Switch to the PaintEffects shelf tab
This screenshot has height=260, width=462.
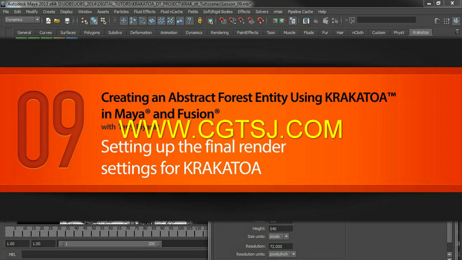pyautogui.click(x=248, y=33)
